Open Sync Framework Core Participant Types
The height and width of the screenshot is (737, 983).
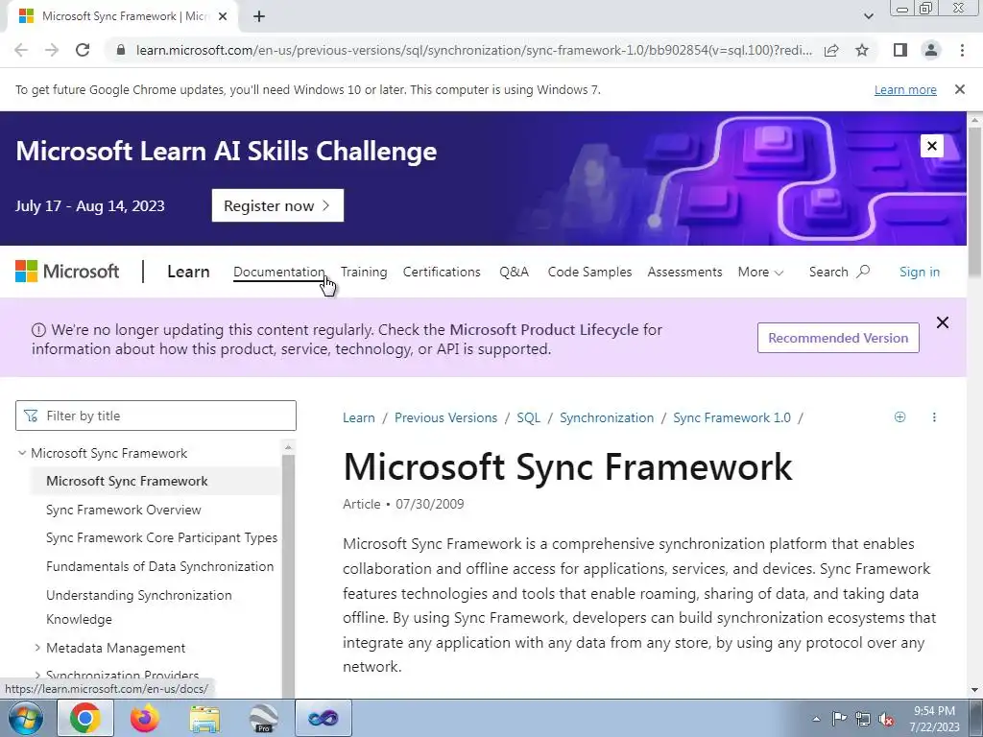click(x=161, y=537)
